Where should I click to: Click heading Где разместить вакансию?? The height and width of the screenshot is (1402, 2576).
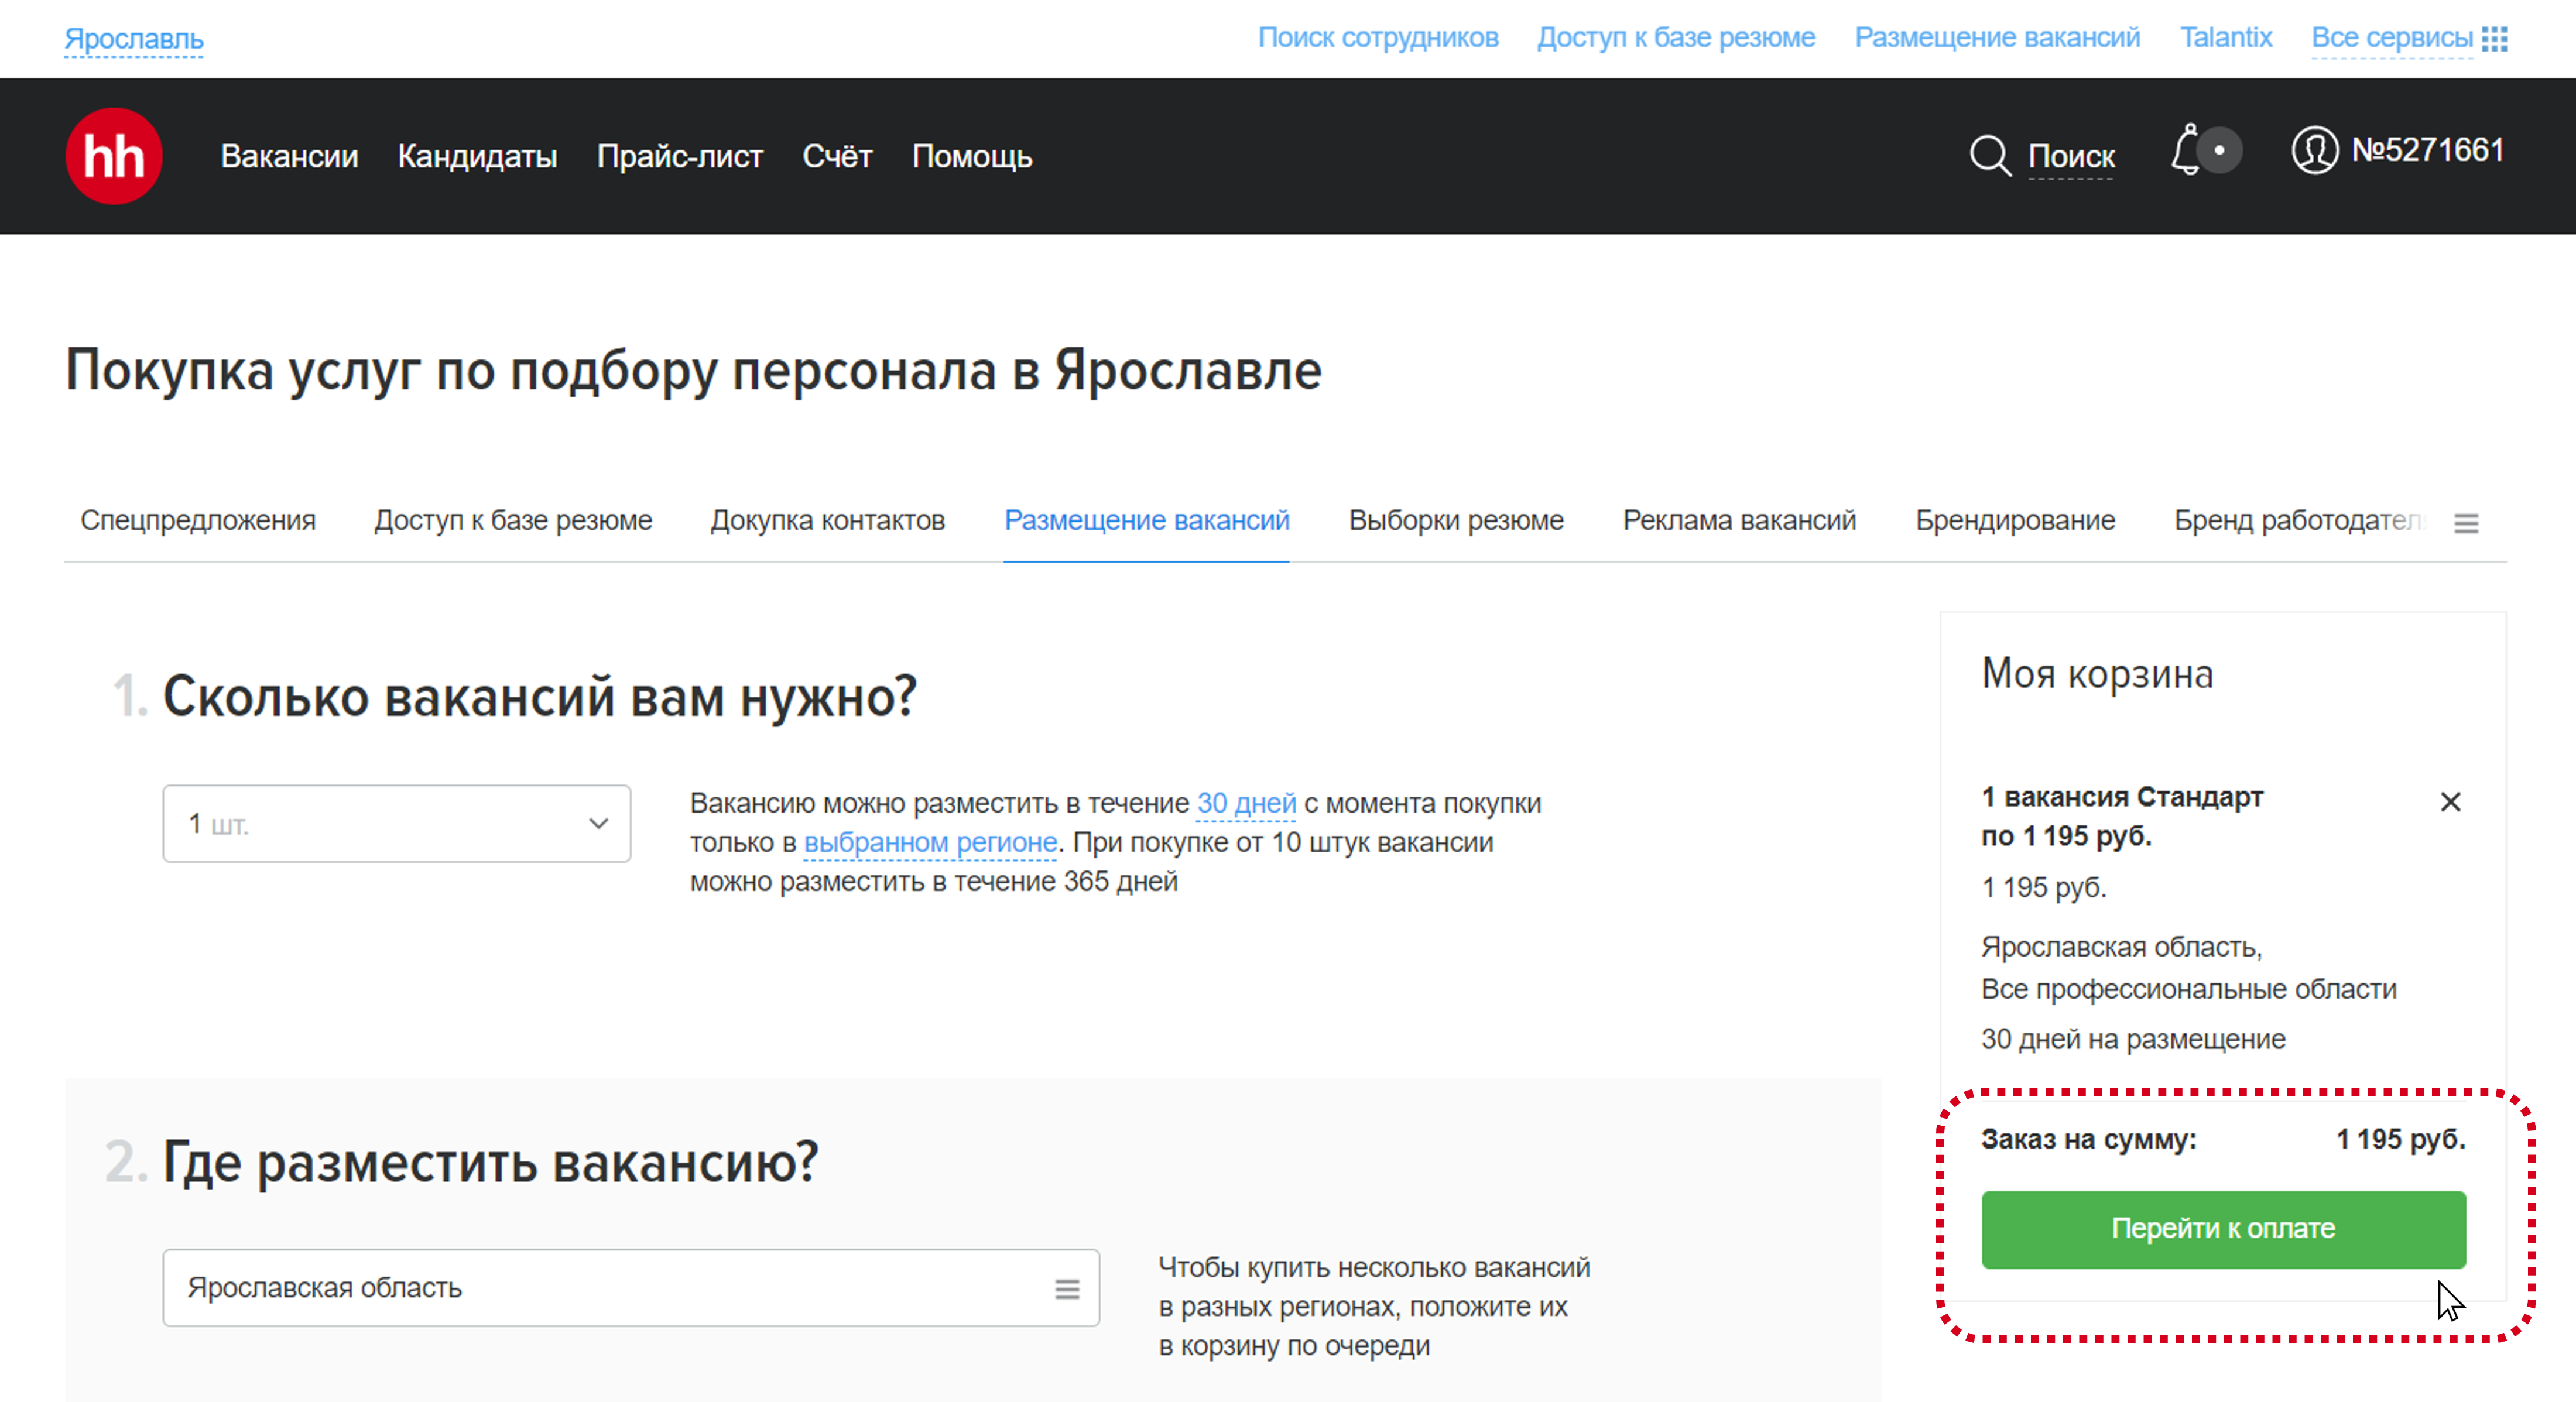point(490,1163)
